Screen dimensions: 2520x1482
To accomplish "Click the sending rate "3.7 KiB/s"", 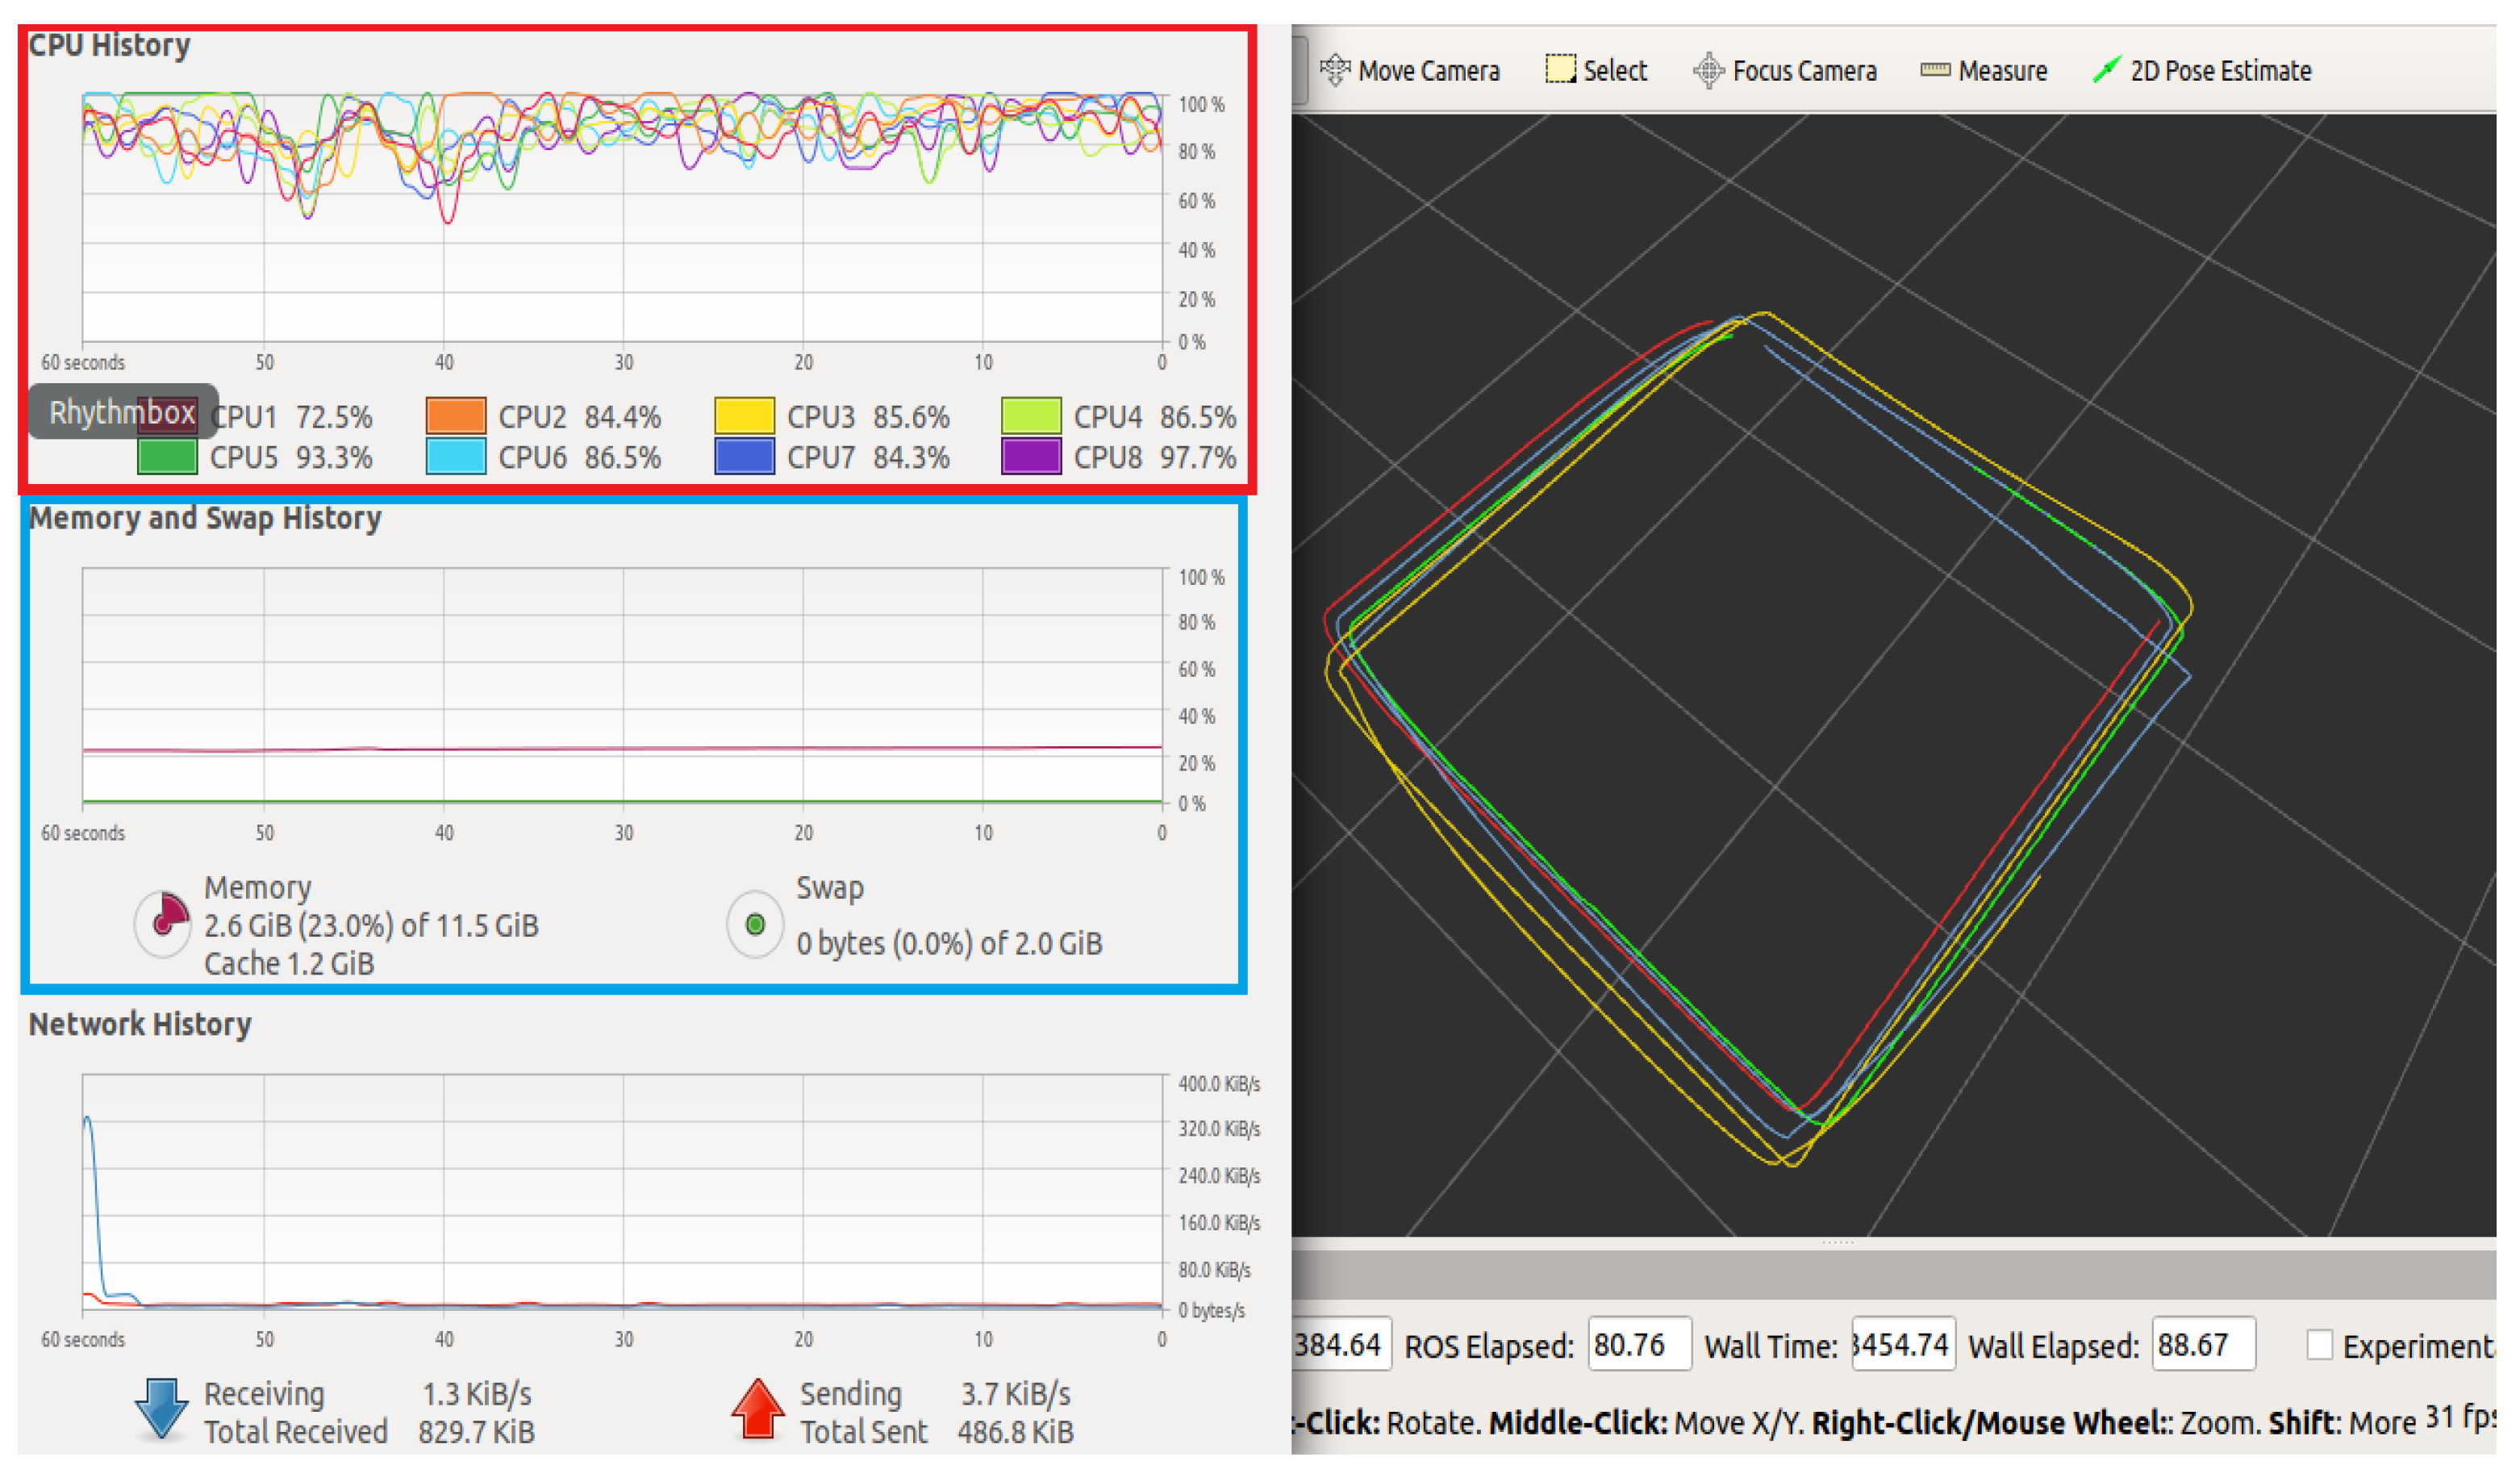I will click(1015, 1393).
